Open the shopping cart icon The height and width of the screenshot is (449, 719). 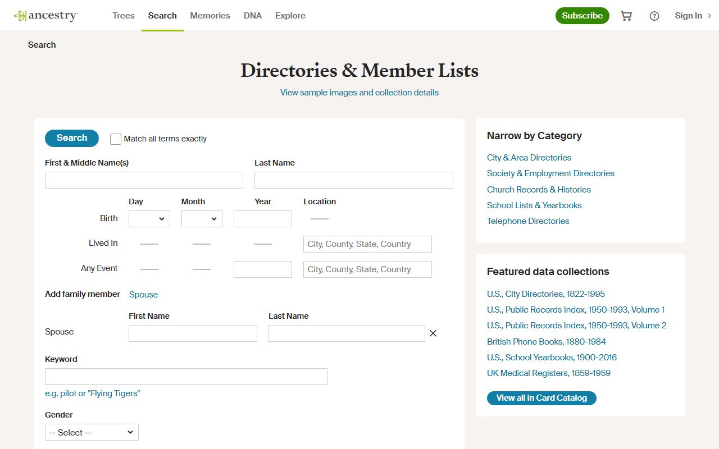[626, 16]
